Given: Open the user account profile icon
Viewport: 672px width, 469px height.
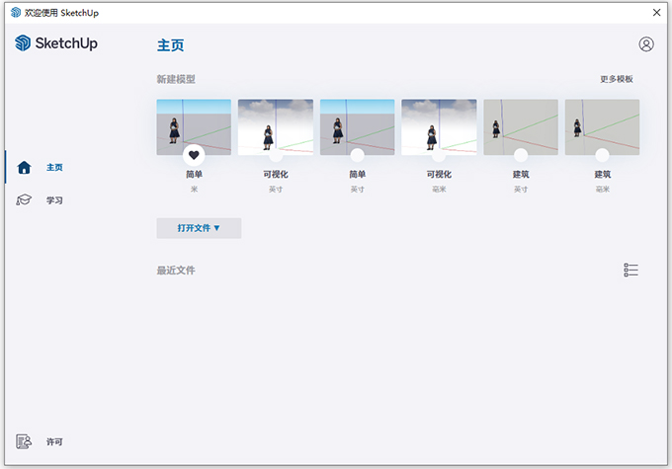Looking at the screenshot, I should pos(646,44).
